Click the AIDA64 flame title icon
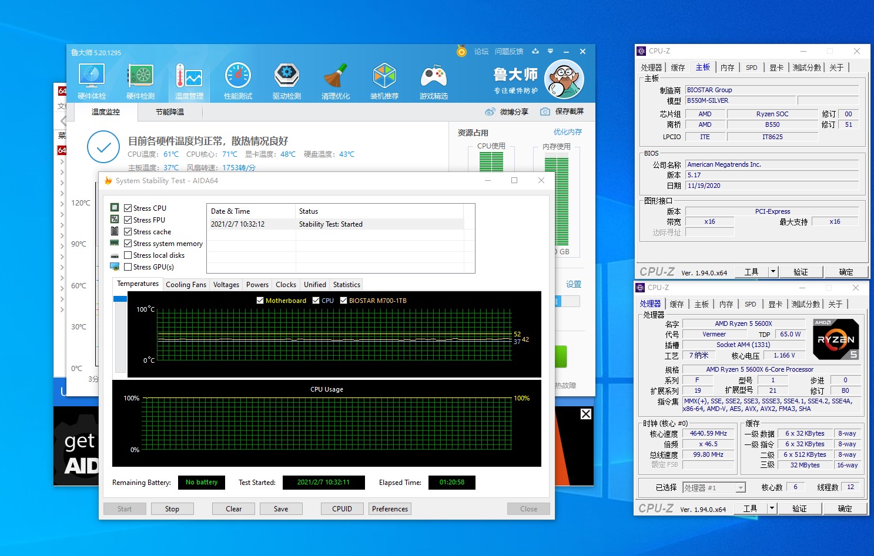This screenshot has width=874, height=556. pos(108,180)
